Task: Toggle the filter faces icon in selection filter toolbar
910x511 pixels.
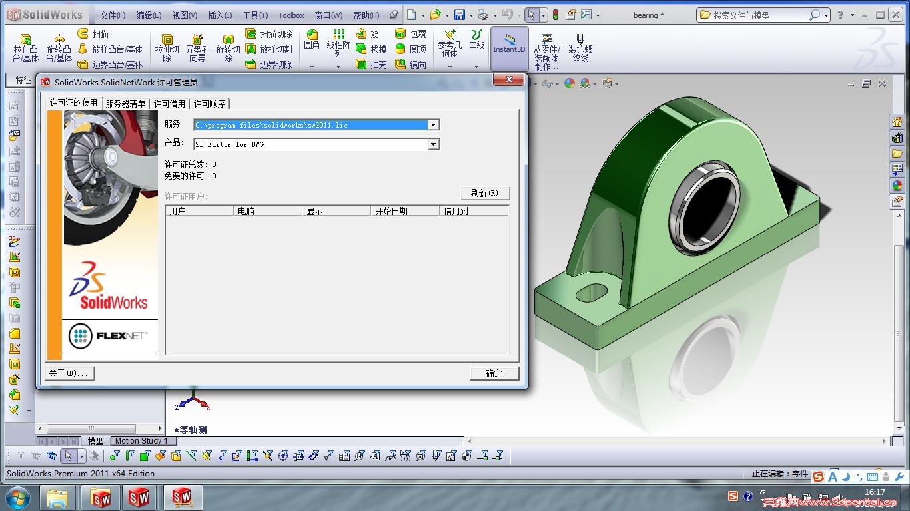Action: tap(145, 456)
